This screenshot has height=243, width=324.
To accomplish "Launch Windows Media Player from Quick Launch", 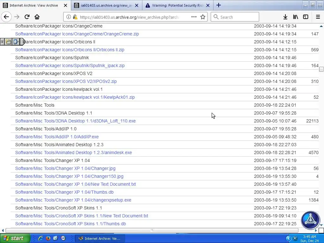I will point(63,238).
